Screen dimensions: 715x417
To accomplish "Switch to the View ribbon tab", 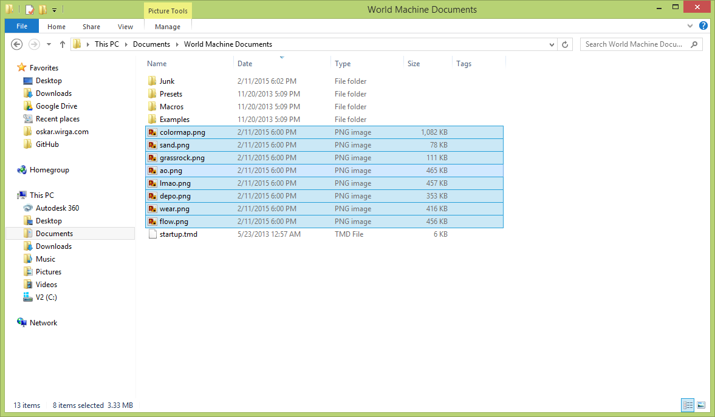I will [x=125, y=27].
